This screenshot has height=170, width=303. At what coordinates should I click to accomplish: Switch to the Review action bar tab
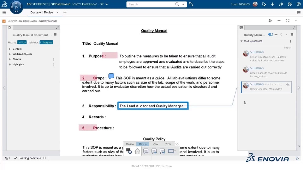130,144
